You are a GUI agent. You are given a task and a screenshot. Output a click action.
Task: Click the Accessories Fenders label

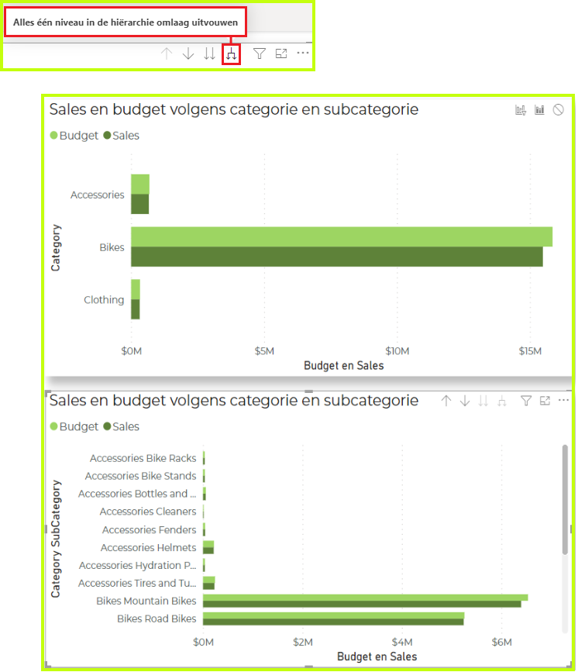click(x=149, y=530)
